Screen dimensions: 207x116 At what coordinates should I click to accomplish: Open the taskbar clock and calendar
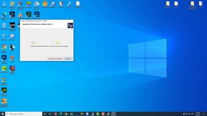[198, 114]
